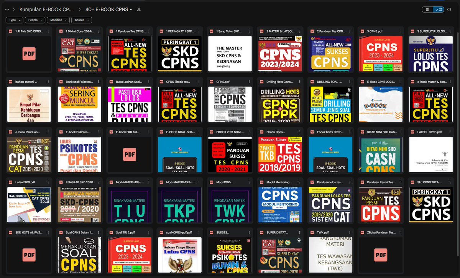Image resolution: width=460 pixels, height=278 pixels.
Task: Open three-dot menu of 3 SUPERJITU LOLOS
Action: (x=450, y=31)
